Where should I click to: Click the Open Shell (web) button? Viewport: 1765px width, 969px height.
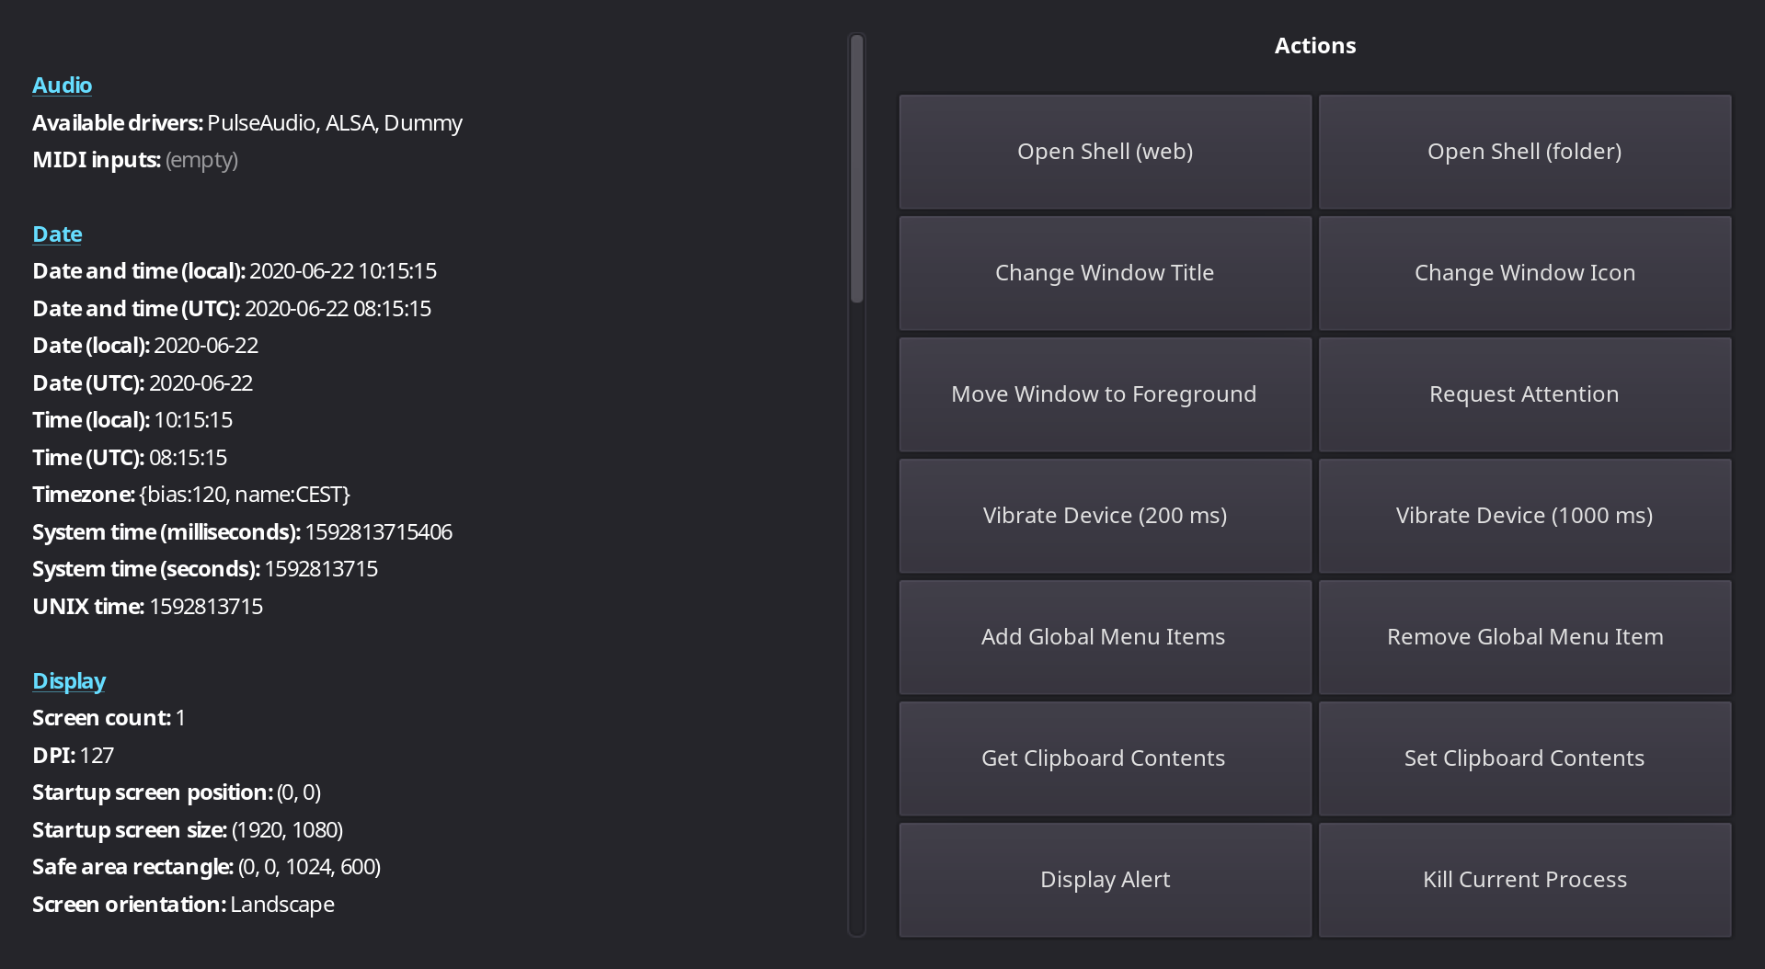point(1105,152)
